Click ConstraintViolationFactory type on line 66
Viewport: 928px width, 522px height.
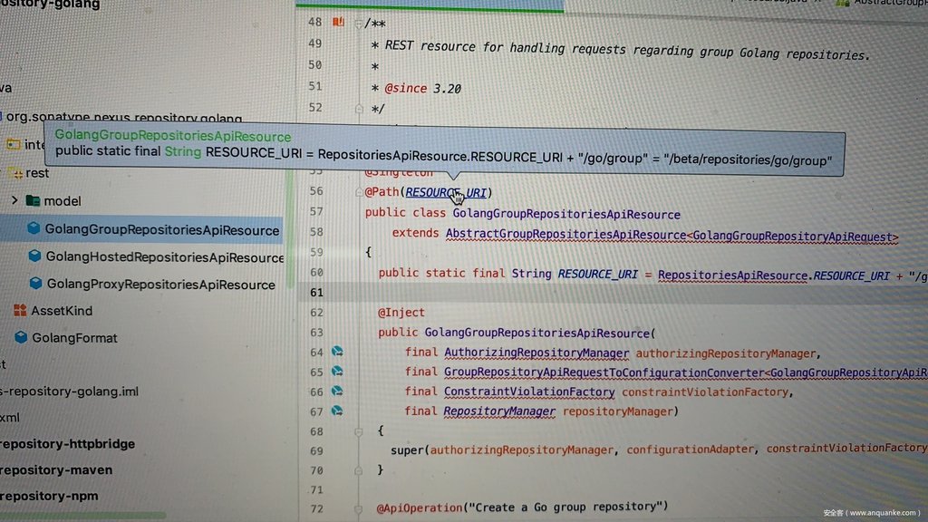coord(528,391)
